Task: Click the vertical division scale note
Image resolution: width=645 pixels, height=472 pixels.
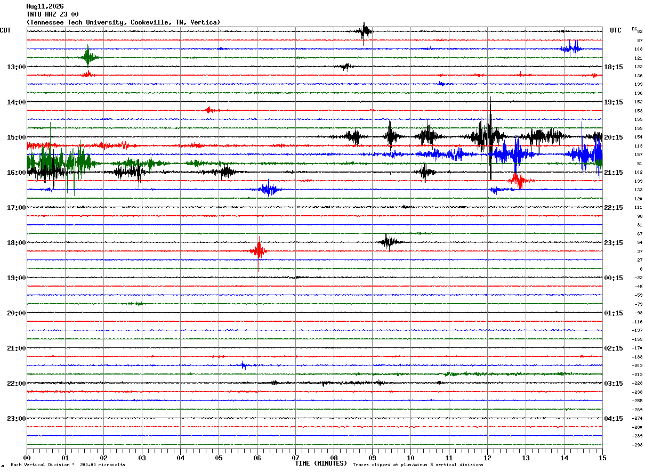Action: [68, 465]
